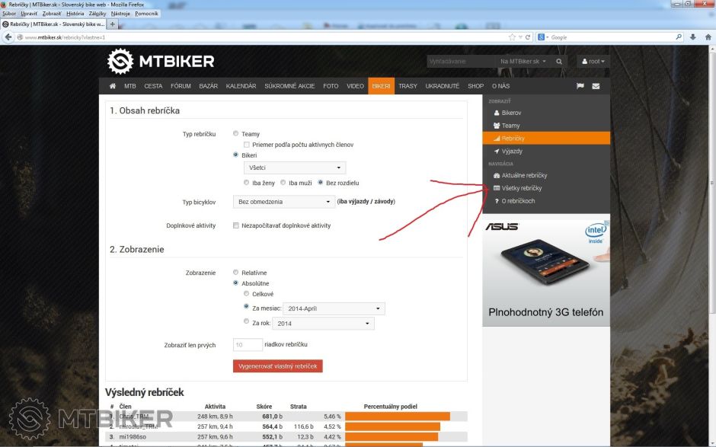This screenshot has width=716, height=447.
Task: Open Firefox downloads arrow icon
Action: (692, 37)
